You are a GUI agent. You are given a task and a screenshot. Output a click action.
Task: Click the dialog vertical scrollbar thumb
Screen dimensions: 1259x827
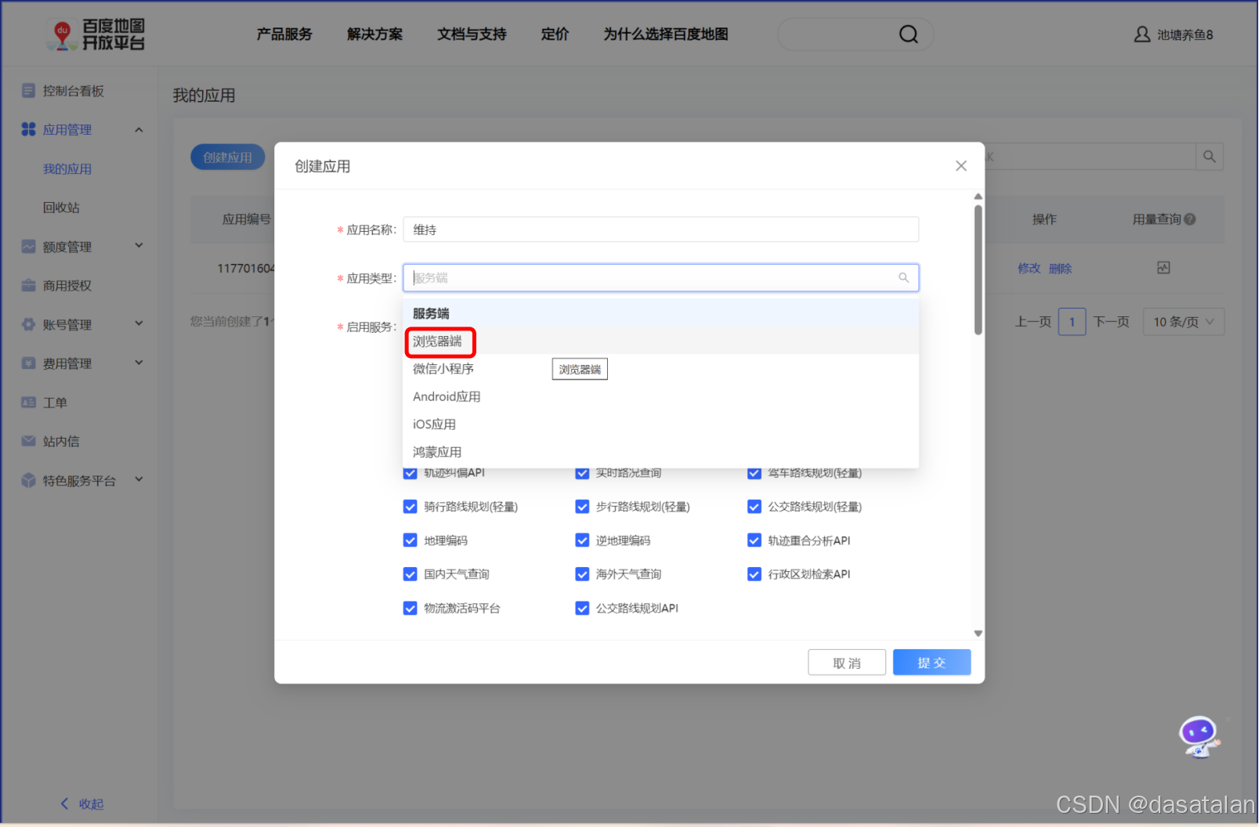(978, 270)
